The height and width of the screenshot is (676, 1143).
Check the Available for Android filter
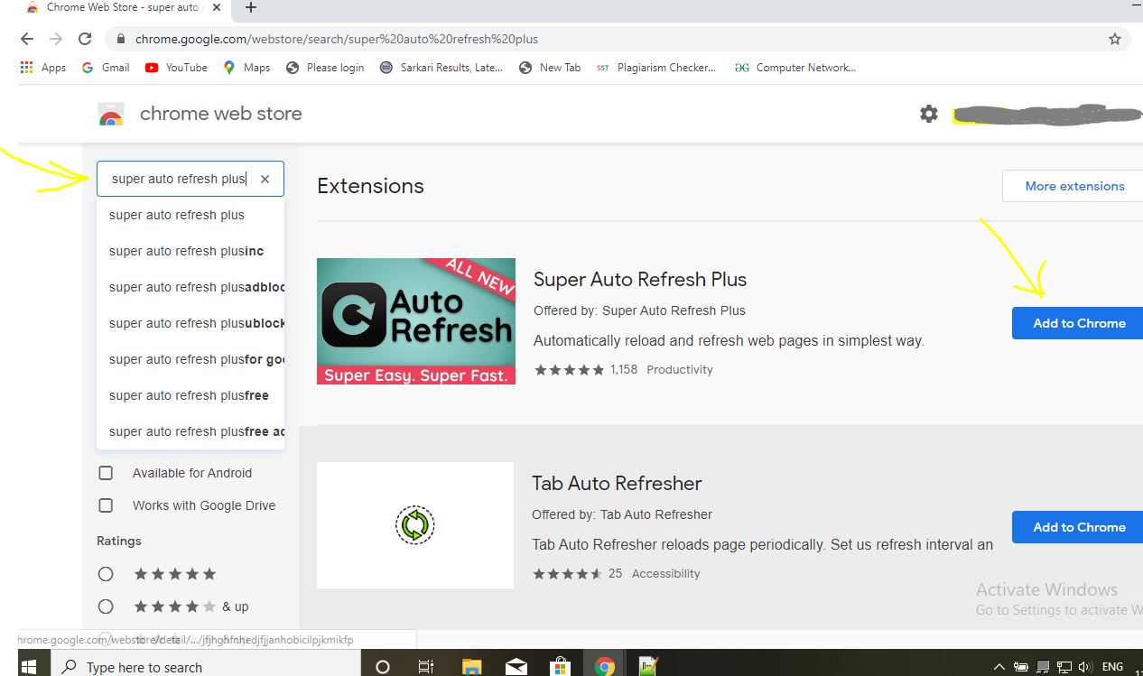click(106, 472)
